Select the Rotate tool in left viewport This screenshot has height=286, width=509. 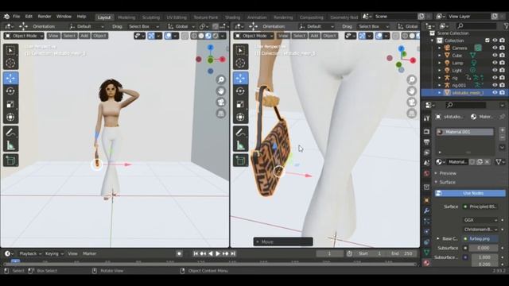[10, 91]
